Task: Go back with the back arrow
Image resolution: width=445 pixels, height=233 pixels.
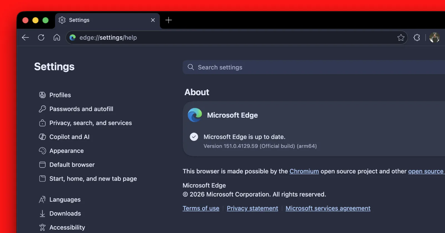Action: (x=25, y=37)
